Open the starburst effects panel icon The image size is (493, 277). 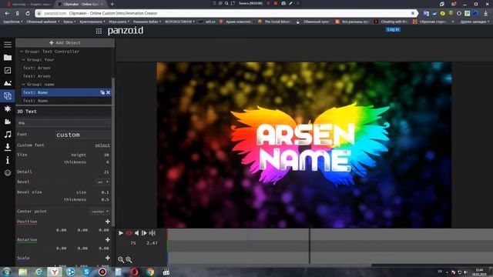8,108
